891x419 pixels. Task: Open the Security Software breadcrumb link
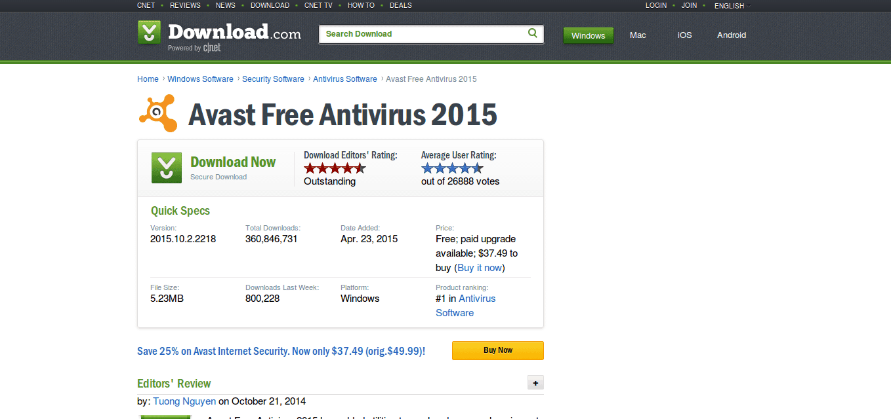click(273, 79)
